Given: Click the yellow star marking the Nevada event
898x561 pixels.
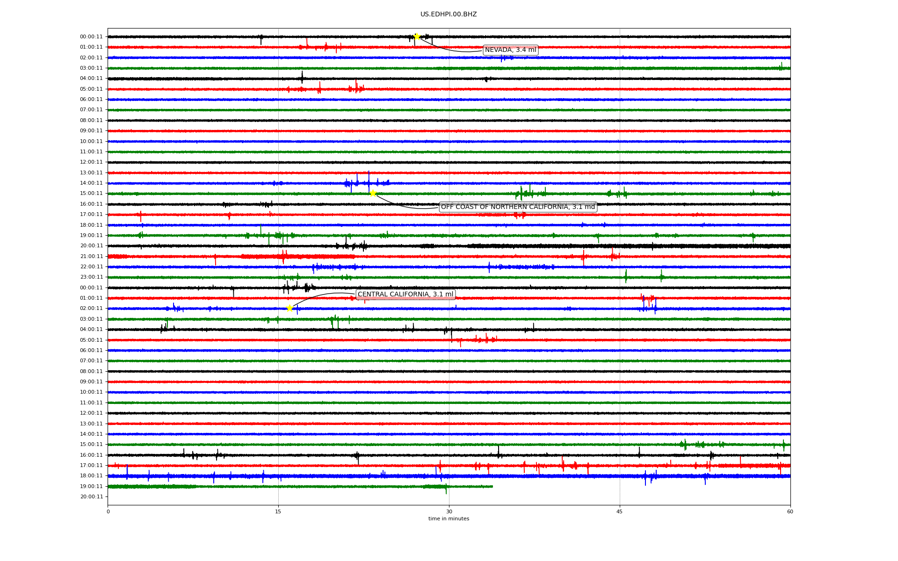Looking at the screenshot, I should (x=417, y=36).
